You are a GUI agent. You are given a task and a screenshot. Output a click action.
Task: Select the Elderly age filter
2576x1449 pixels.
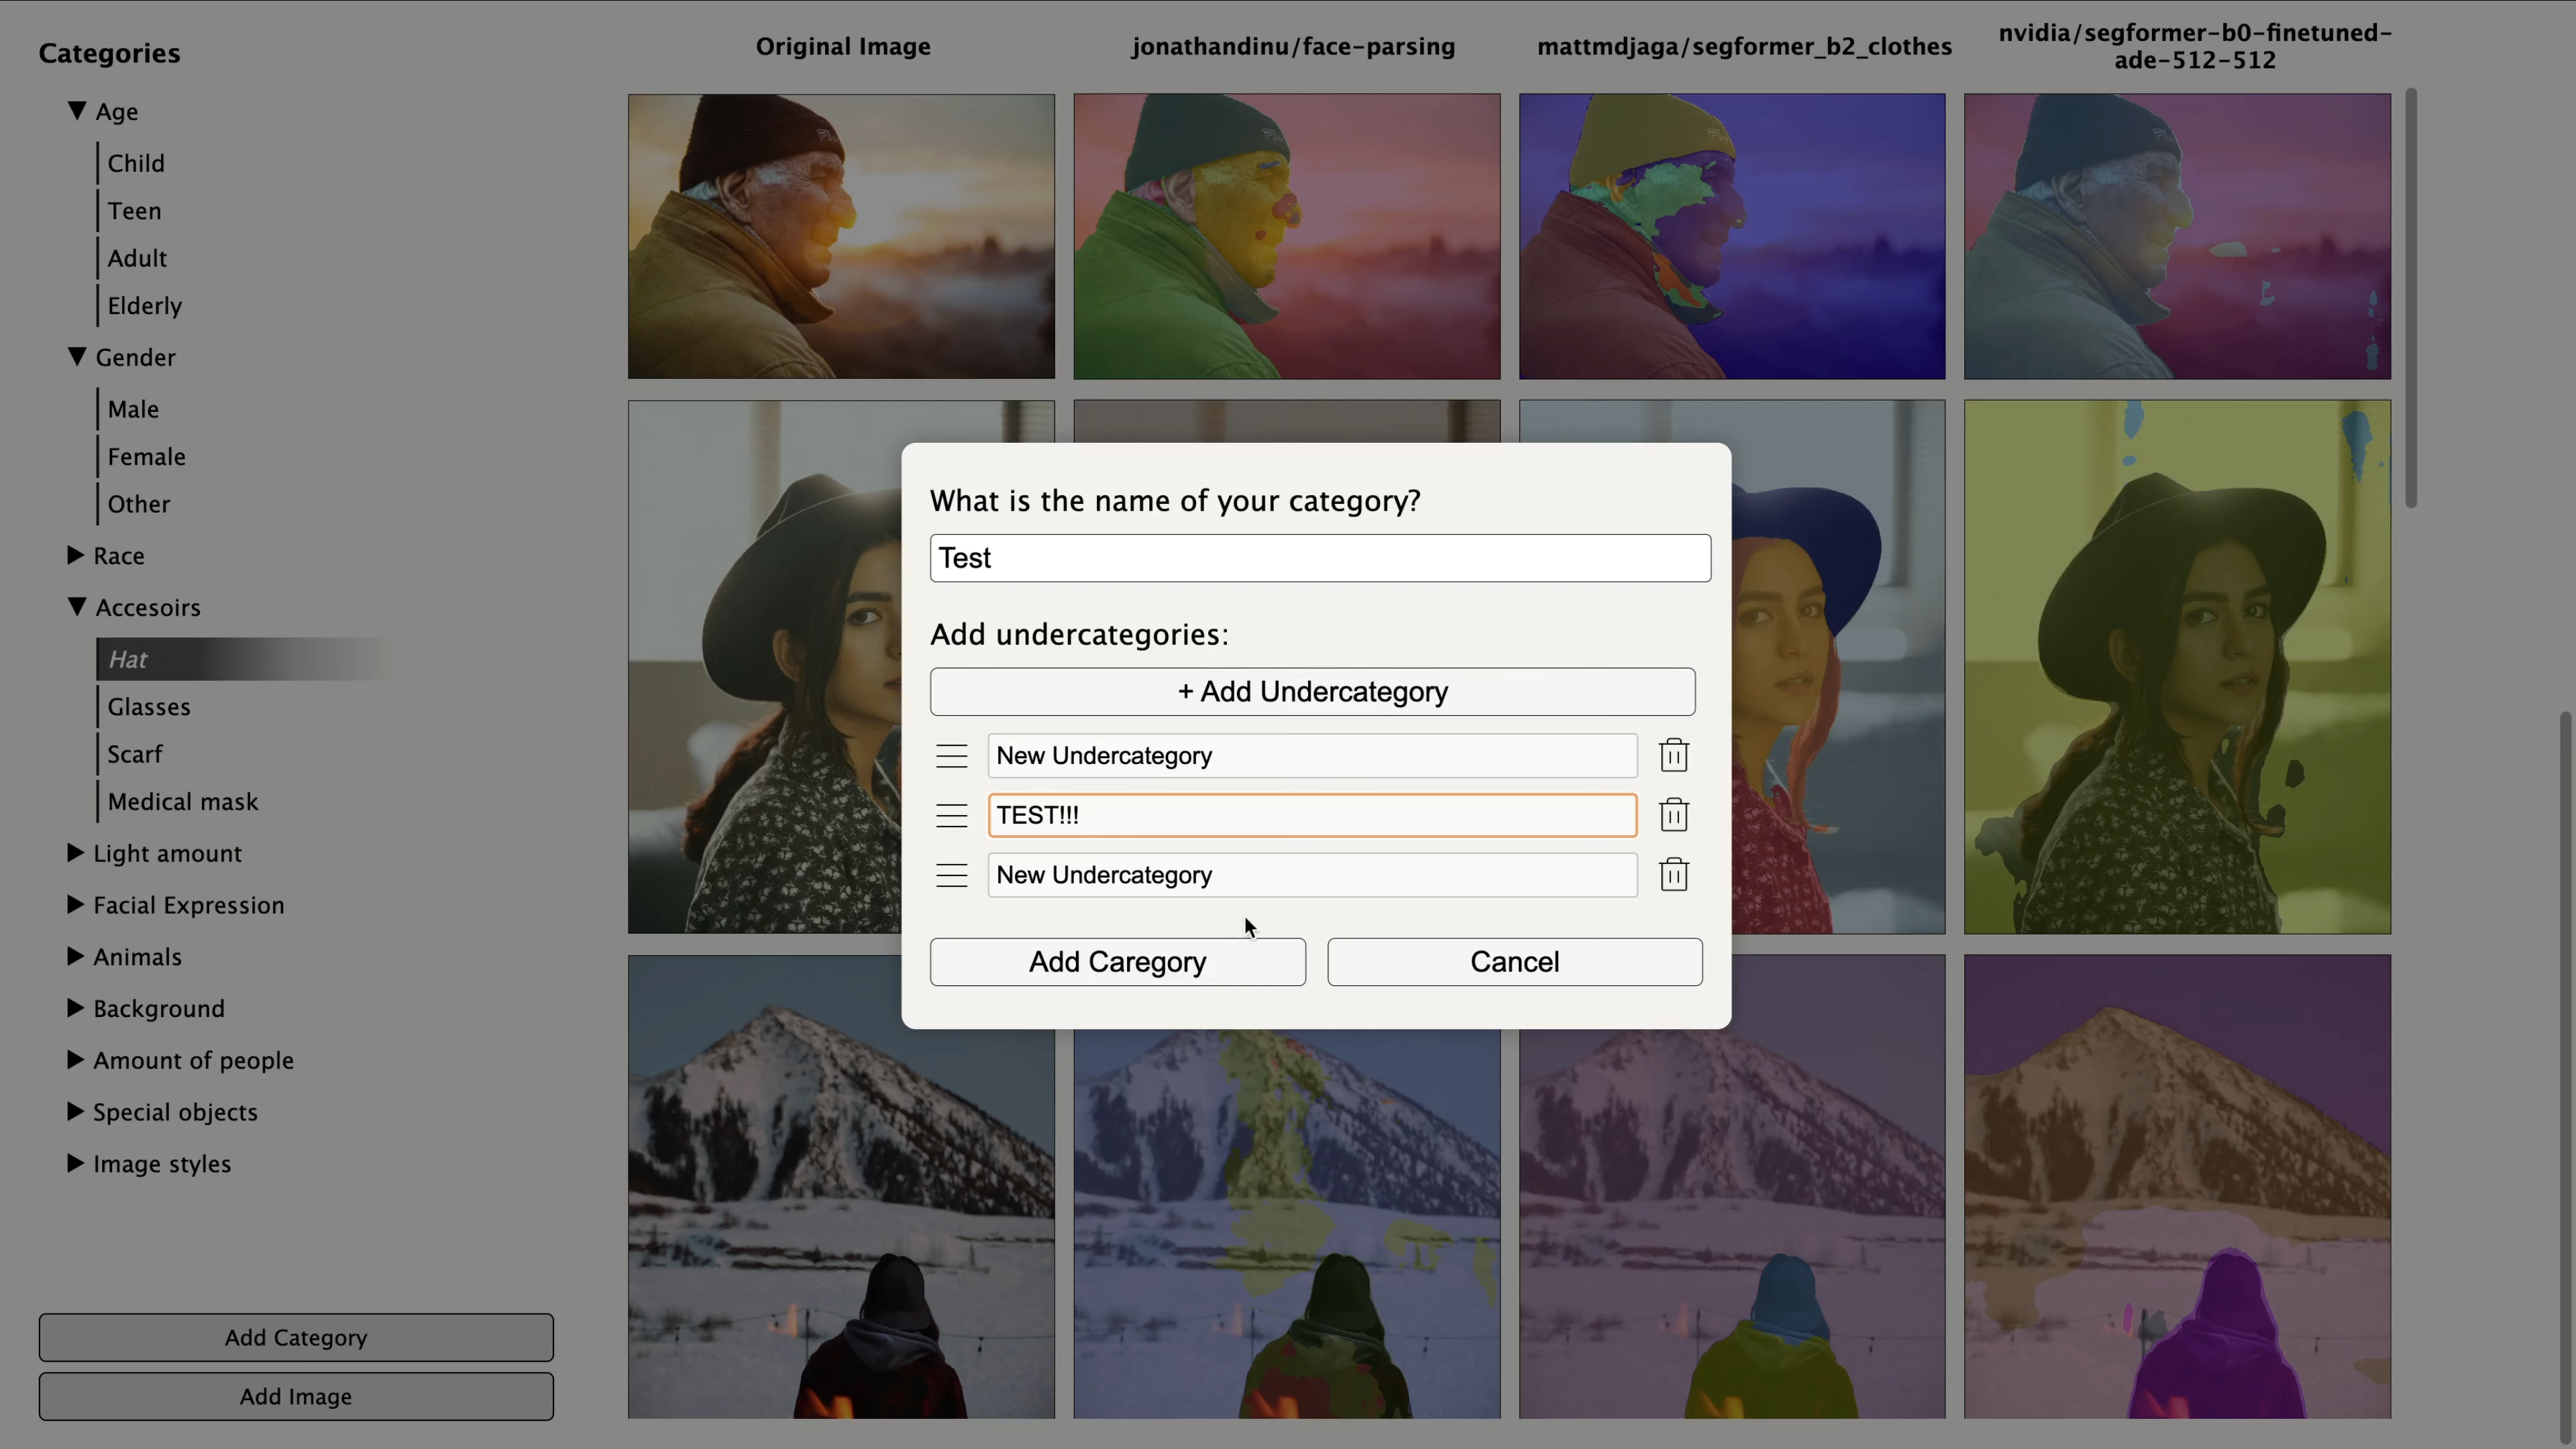coord(145,305)
